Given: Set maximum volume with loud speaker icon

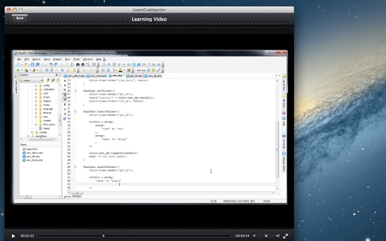Looking at the screenshot, I should 278,236.
